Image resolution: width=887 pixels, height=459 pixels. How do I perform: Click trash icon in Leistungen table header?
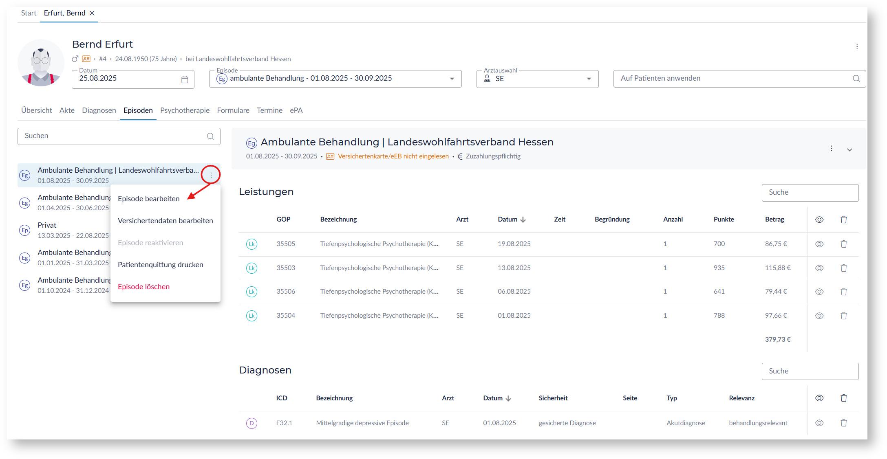pos(843,220)
